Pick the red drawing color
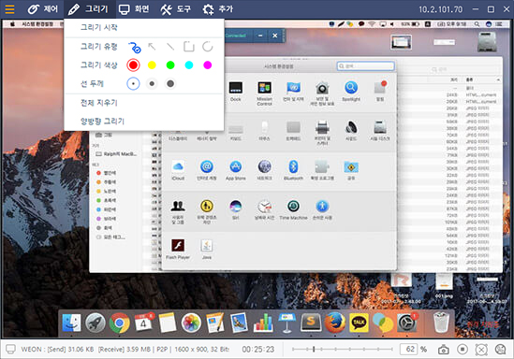Image resolution: width=514 pixels, height=359 pixels. pyautogui.click(x=133, y=65)
